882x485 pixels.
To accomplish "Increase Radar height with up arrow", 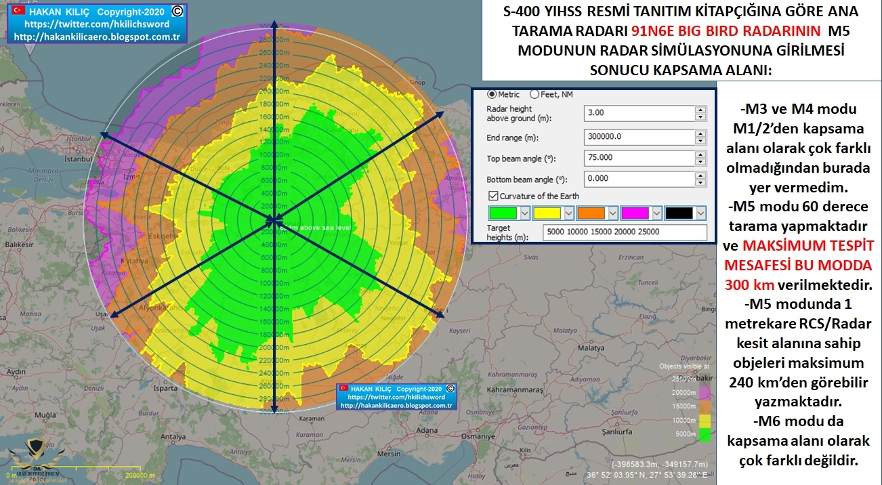I will pyautogui.click(x=700, y=109).
